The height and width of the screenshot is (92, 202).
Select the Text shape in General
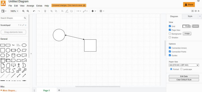tap(13, 45)
